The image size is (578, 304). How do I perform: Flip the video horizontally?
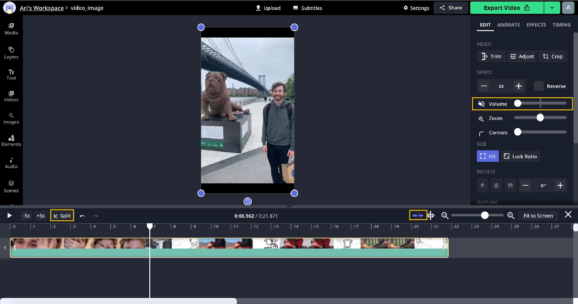[496, 186]
